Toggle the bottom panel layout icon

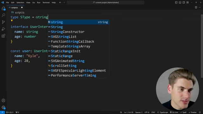coord(180,3)
